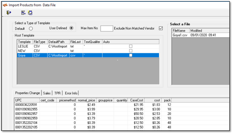Select file Goya1.csv in file list
Viewport: 233px width, 134px height.
(x=201, y=35)
